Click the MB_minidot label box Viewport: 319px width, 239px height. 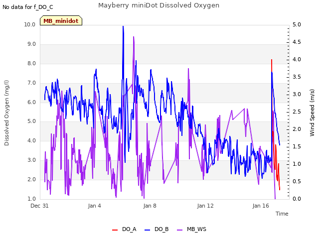(61, 20)
